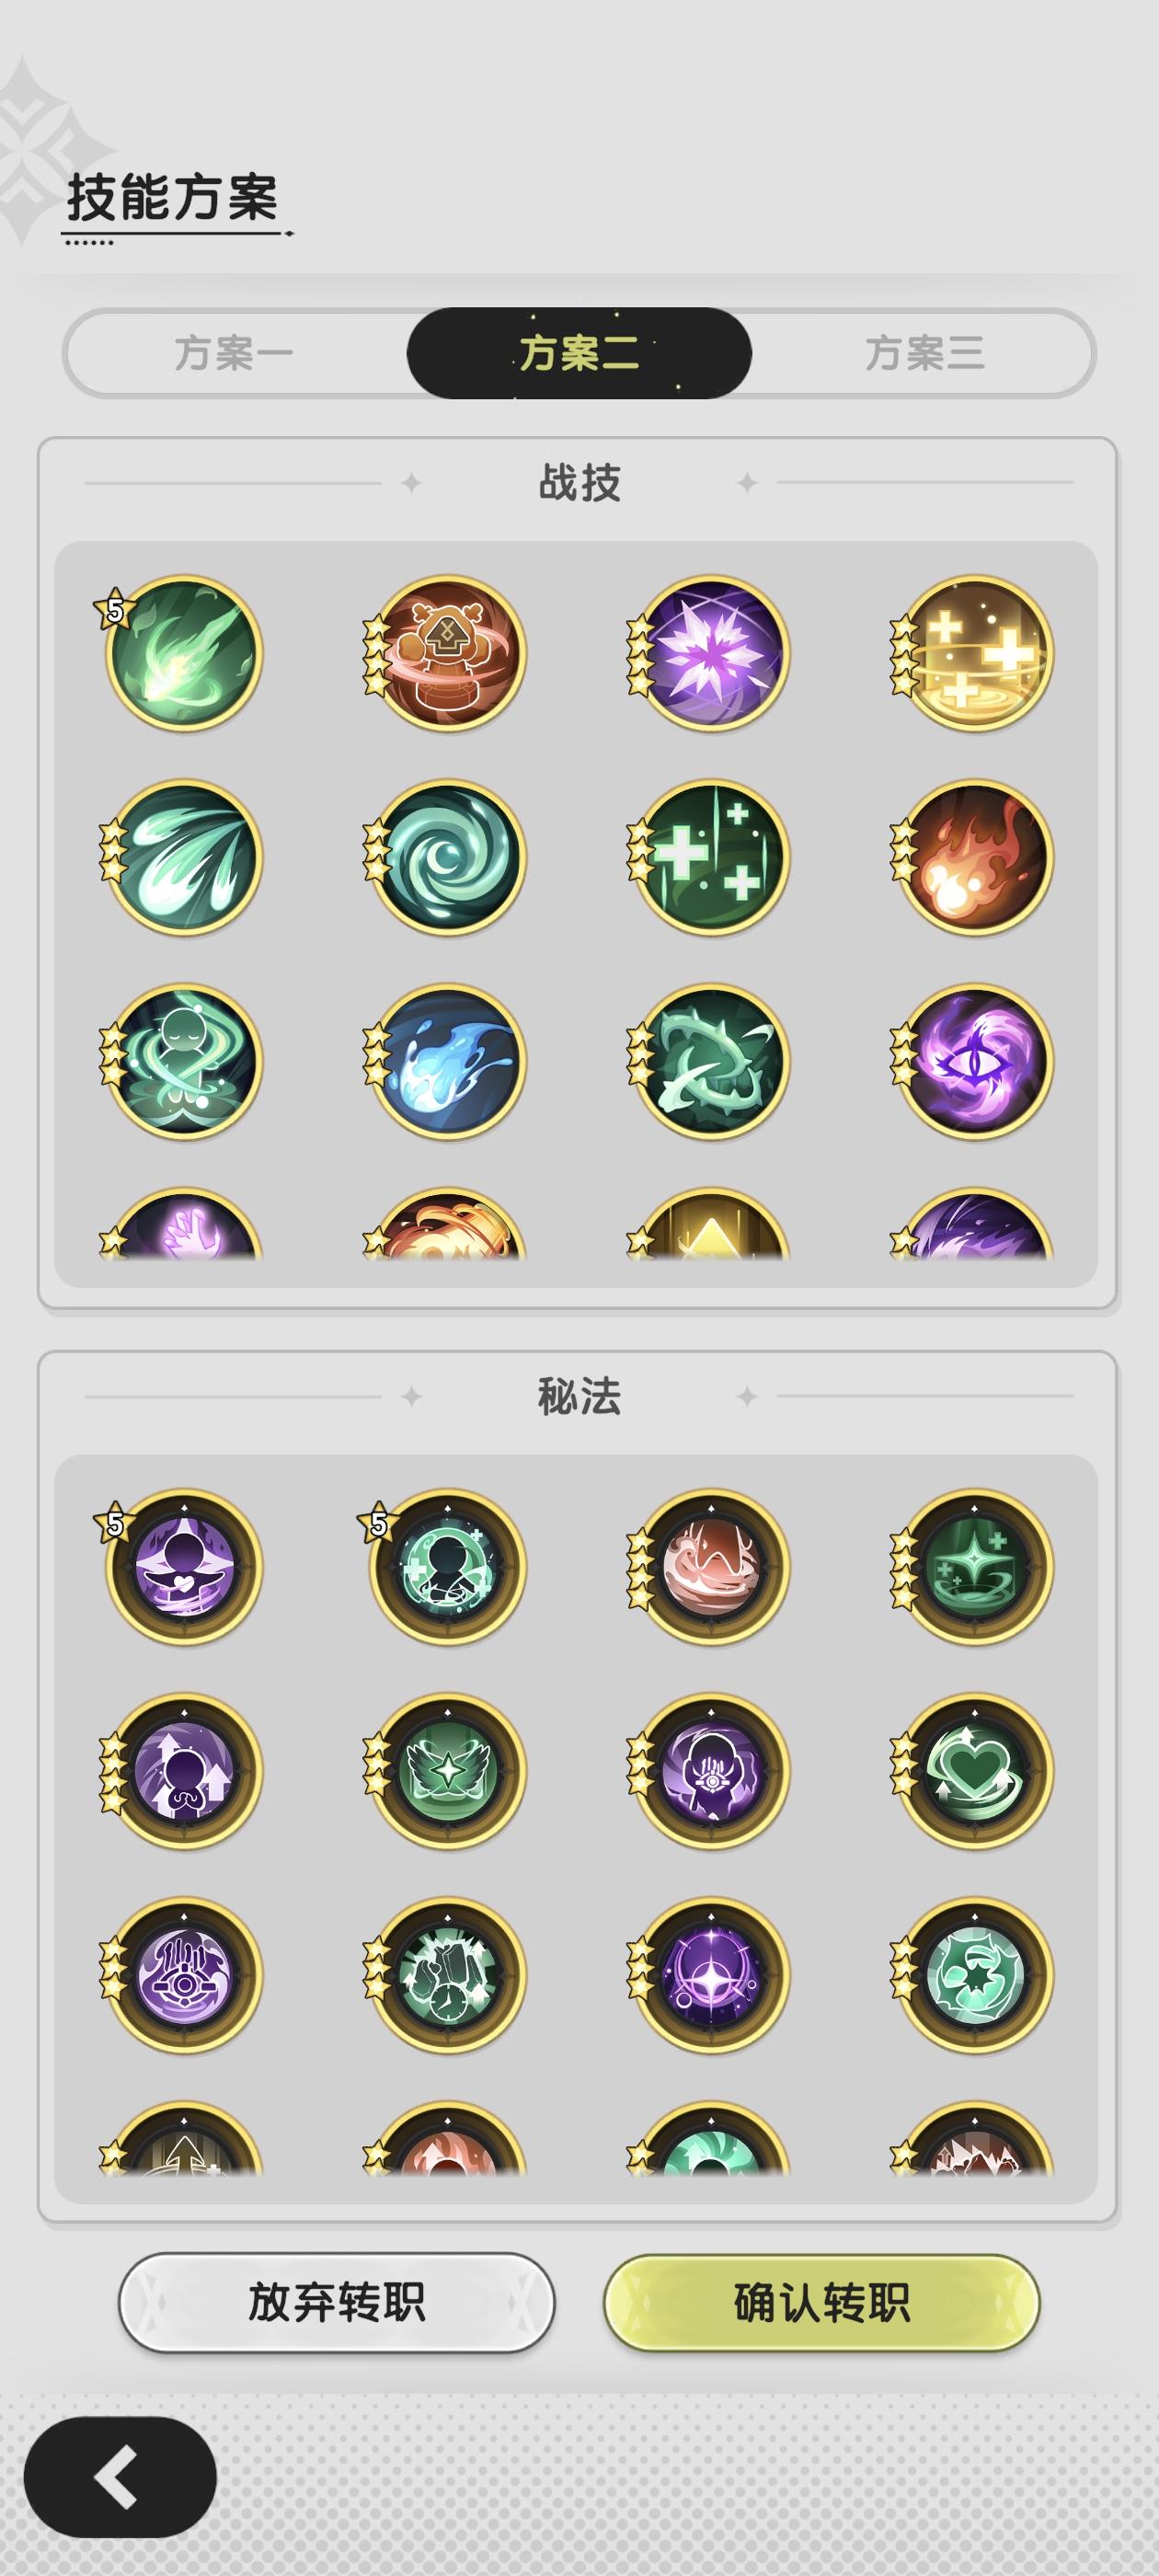1159x2576 pixels.
Task: Go back using the arrow button
Action: [120, 2477]
